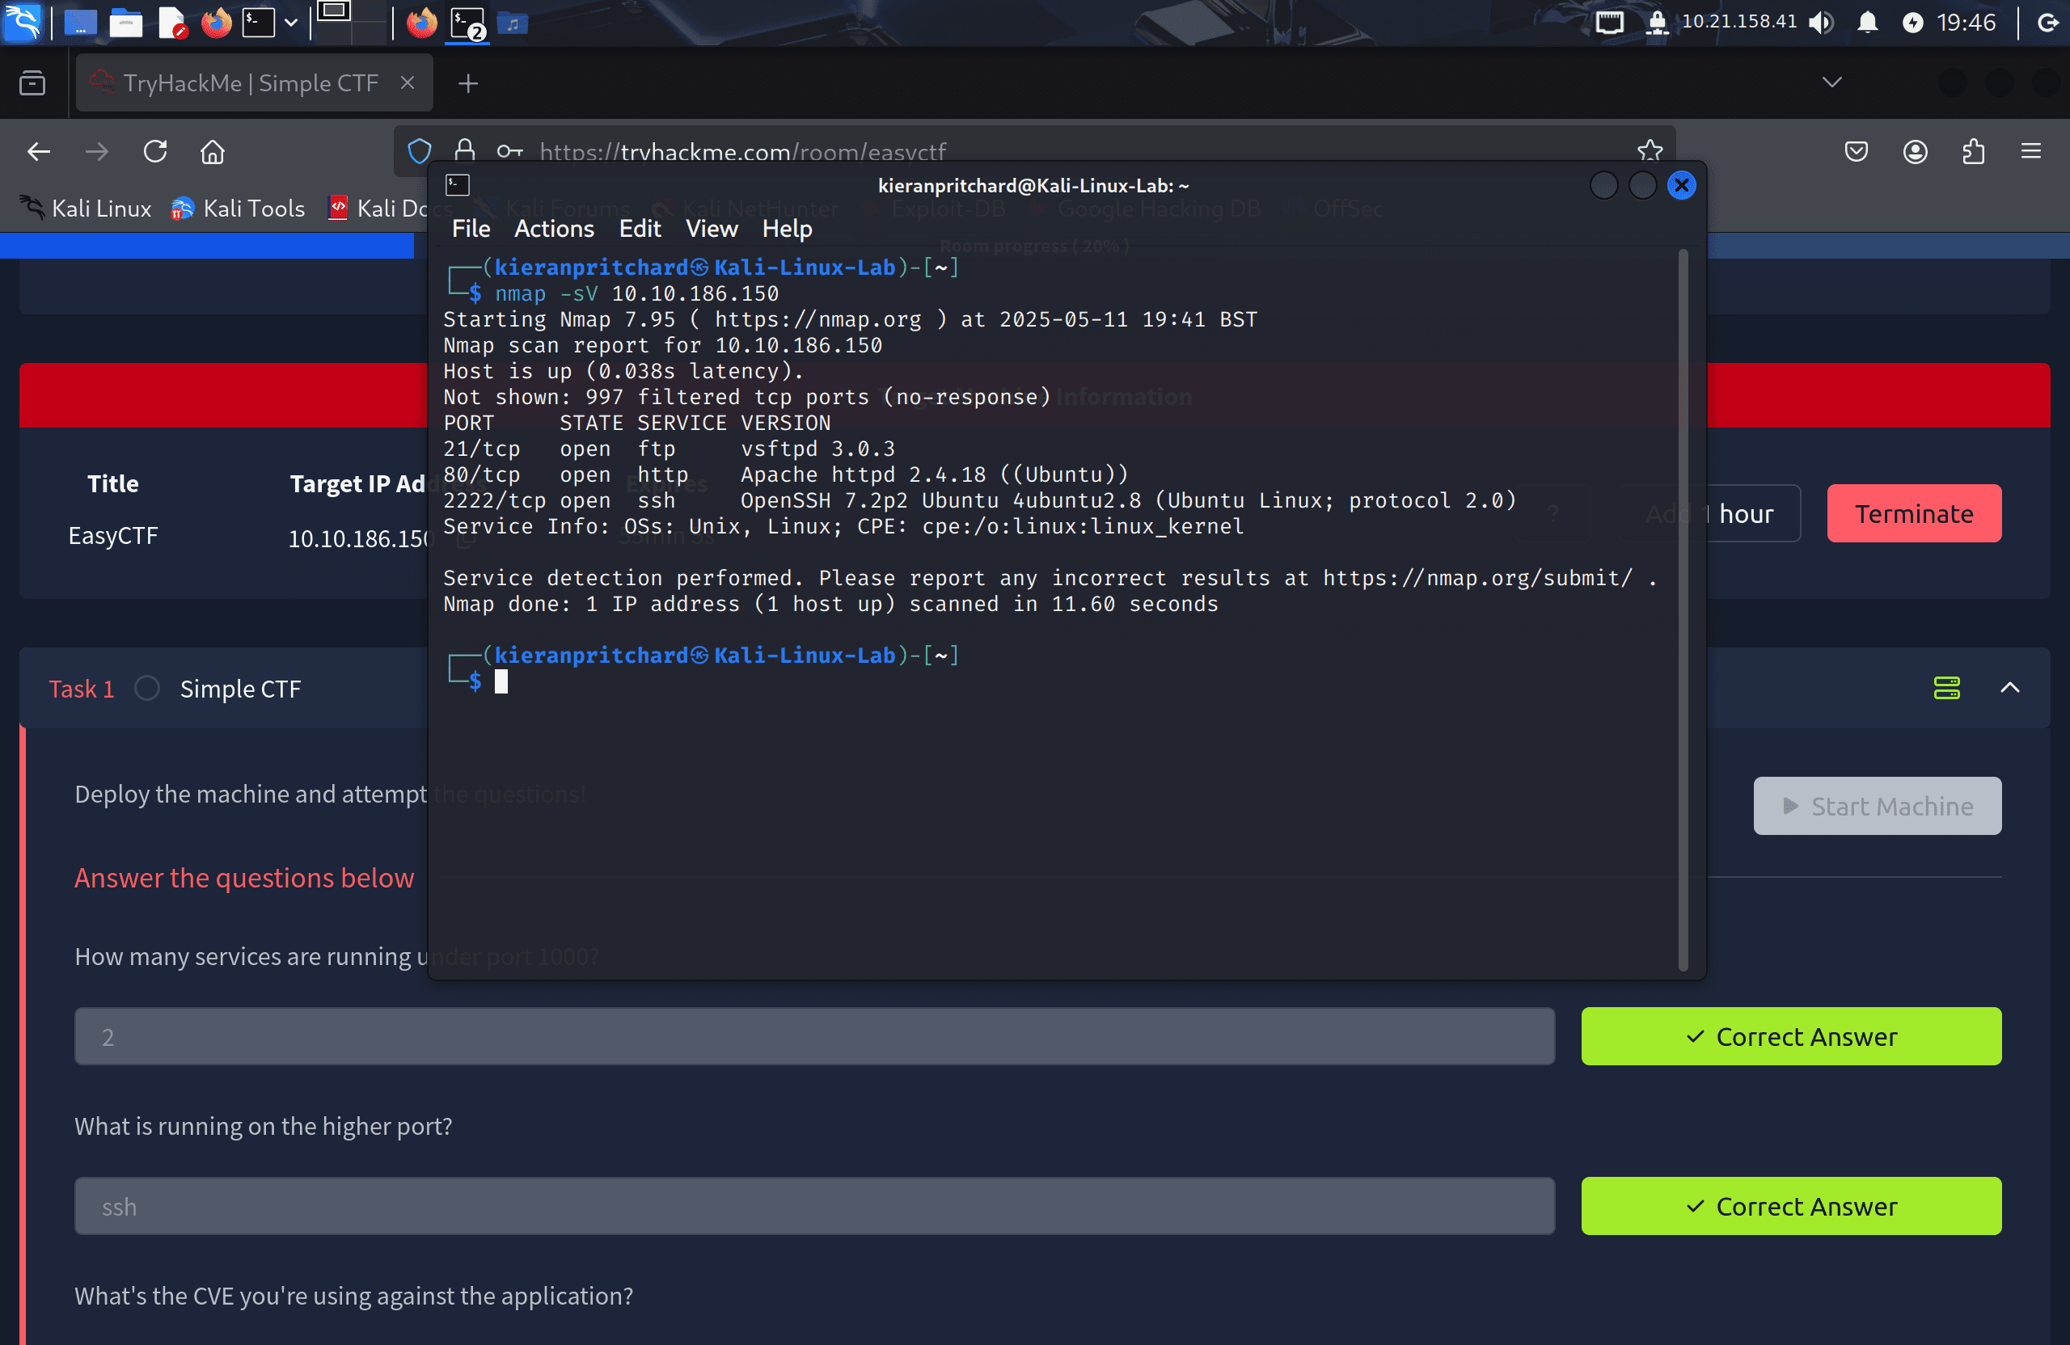Close the TryHackMe Simple CTF tab

point(407,82)
